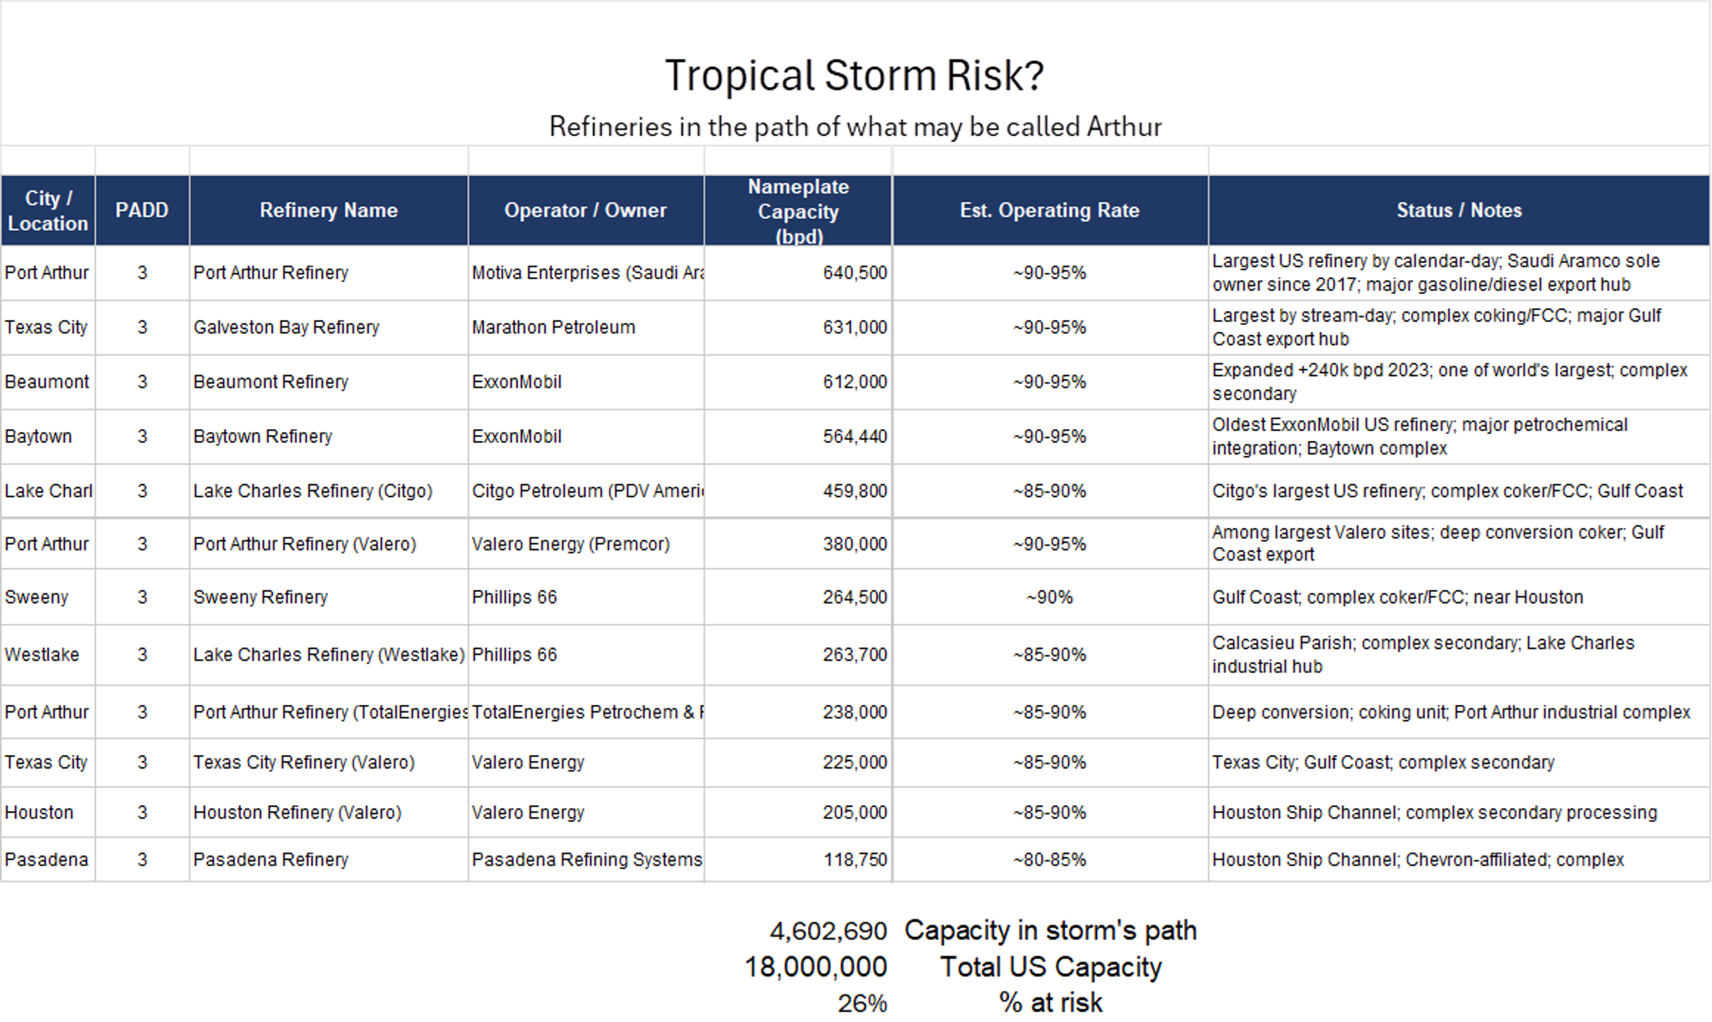
Task: Click the capacity value 612,000
Action: pyautogui.click(x=798, y=382)
